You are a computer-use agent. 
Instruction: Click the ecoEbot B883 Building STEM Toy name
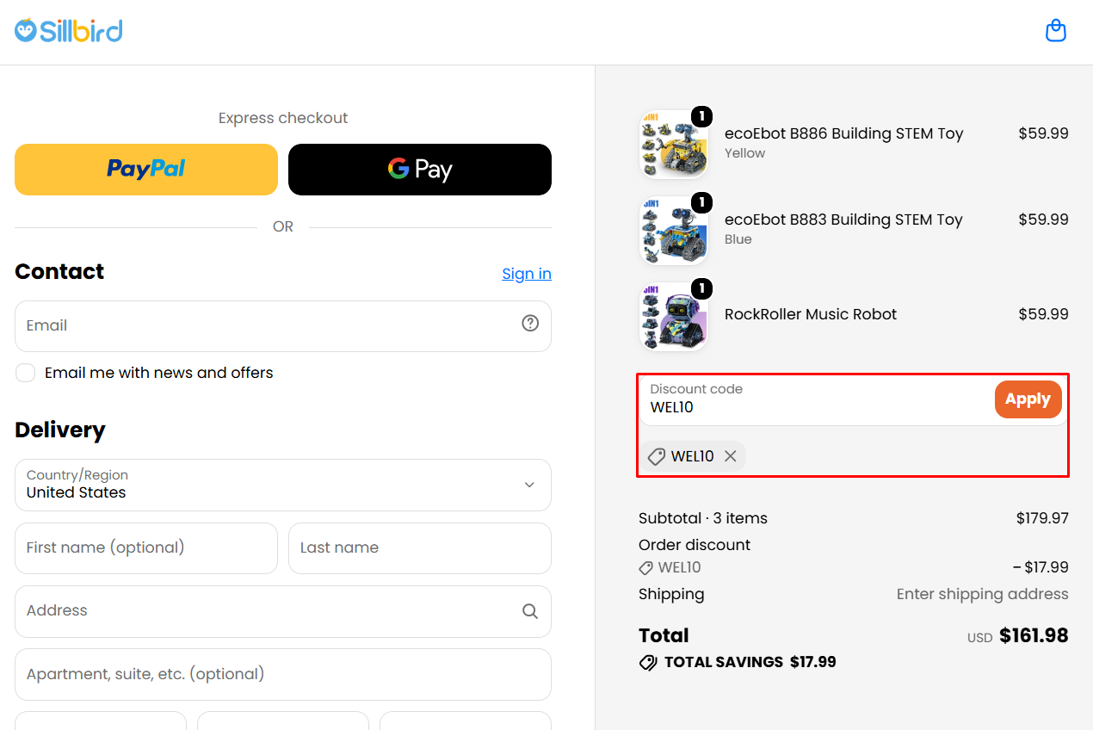click(x=843, y=220)
